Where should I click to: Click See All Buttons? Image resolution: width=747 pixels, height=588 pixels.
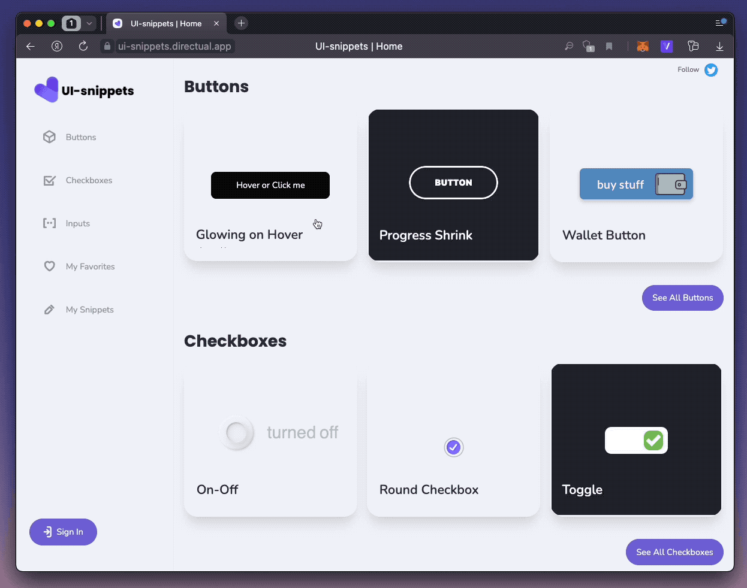point(683,298)
